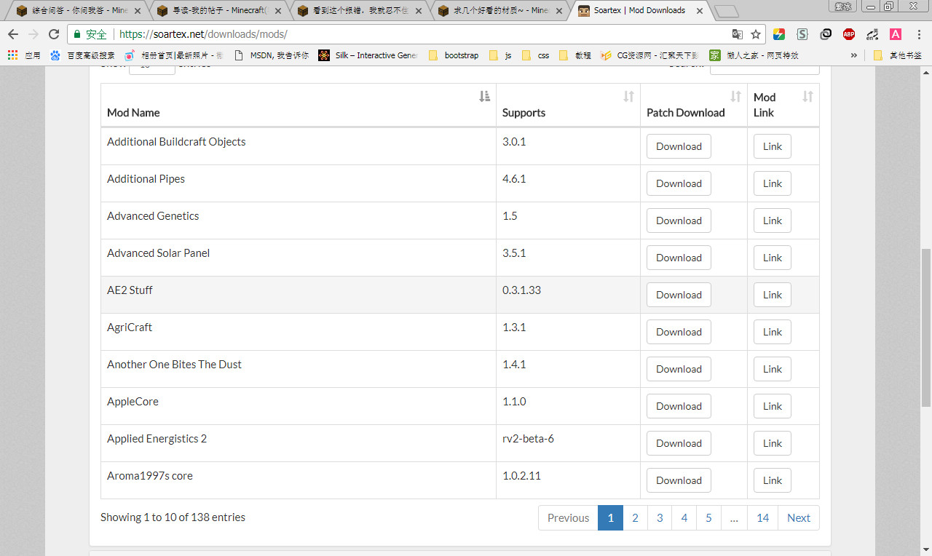Open the MSDN bookmark
Image resolution: width=932 pixels, height=556 pixels.
point(271,55)
